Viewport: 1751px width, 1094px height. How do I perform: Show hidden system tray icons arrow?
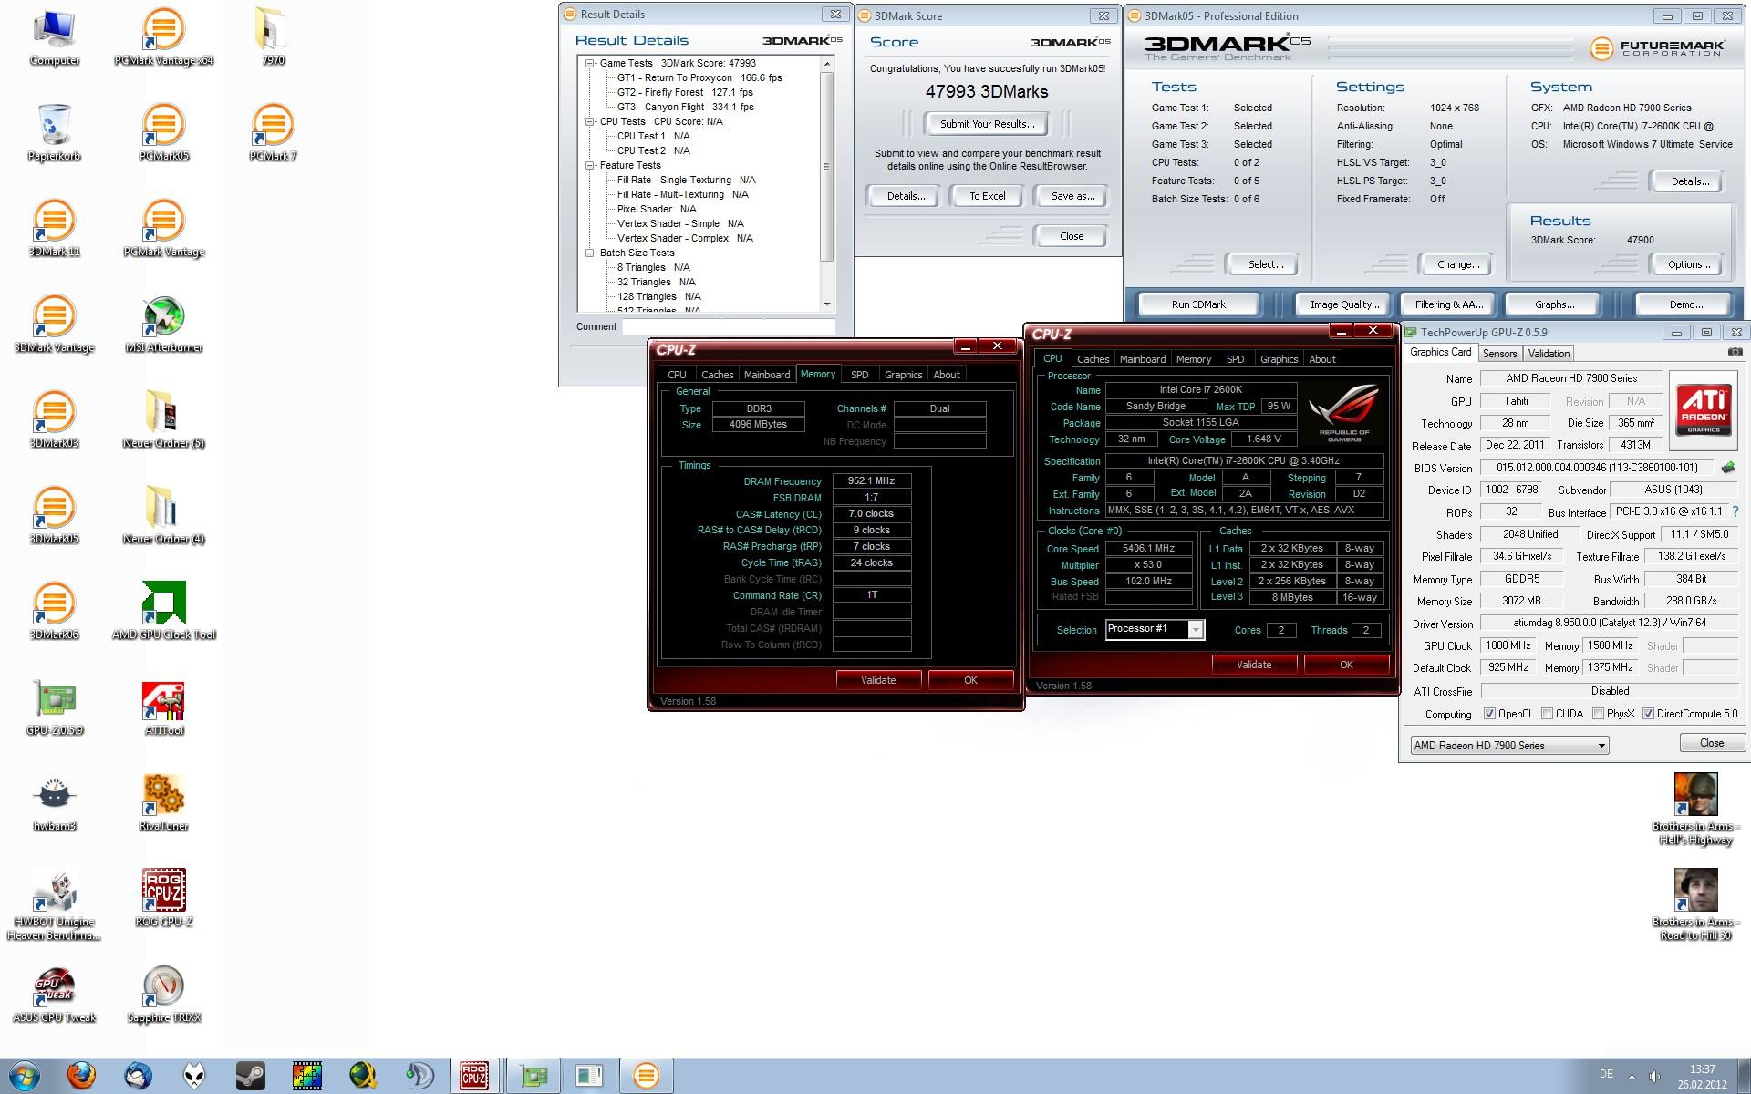pyautogui.click(x=1632, y=1076)
